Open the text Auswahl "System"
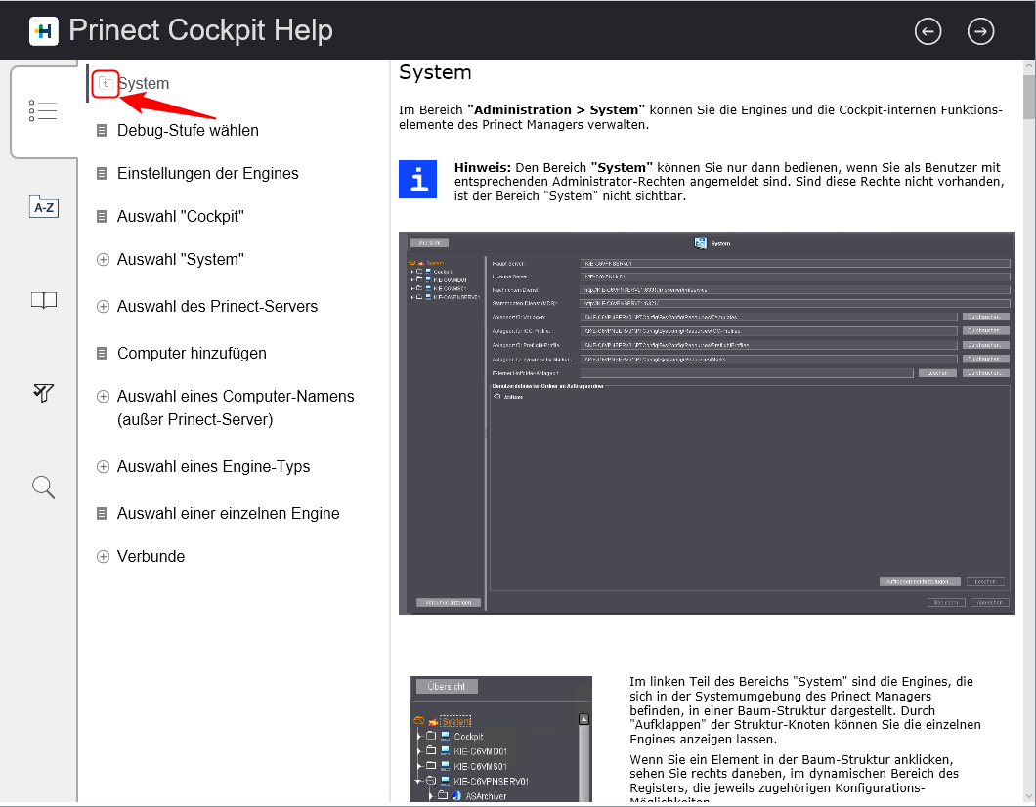This screenshot has width=1036, height=807. click(181, 260)
